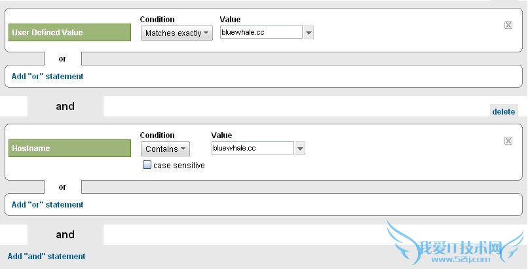Click the delete link
The height and width of the screenshot is (269, 528).
click(x=504, y=111)
